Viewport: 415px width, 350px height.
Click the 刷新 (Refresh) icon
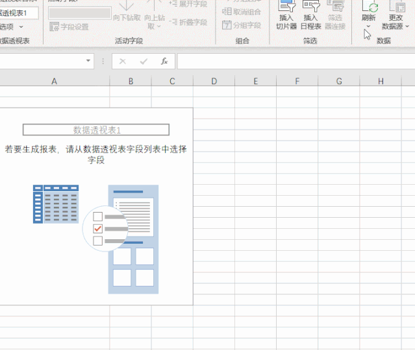pyautogui.click(x=369, y=6)
